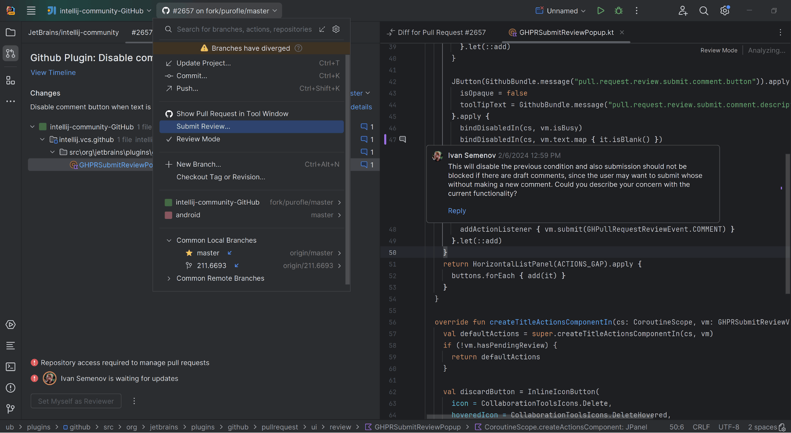Viewport: 791px width, 433px height.
Task: Open Search Everywhere magnifier icon
Action: (x=704, y=11)
